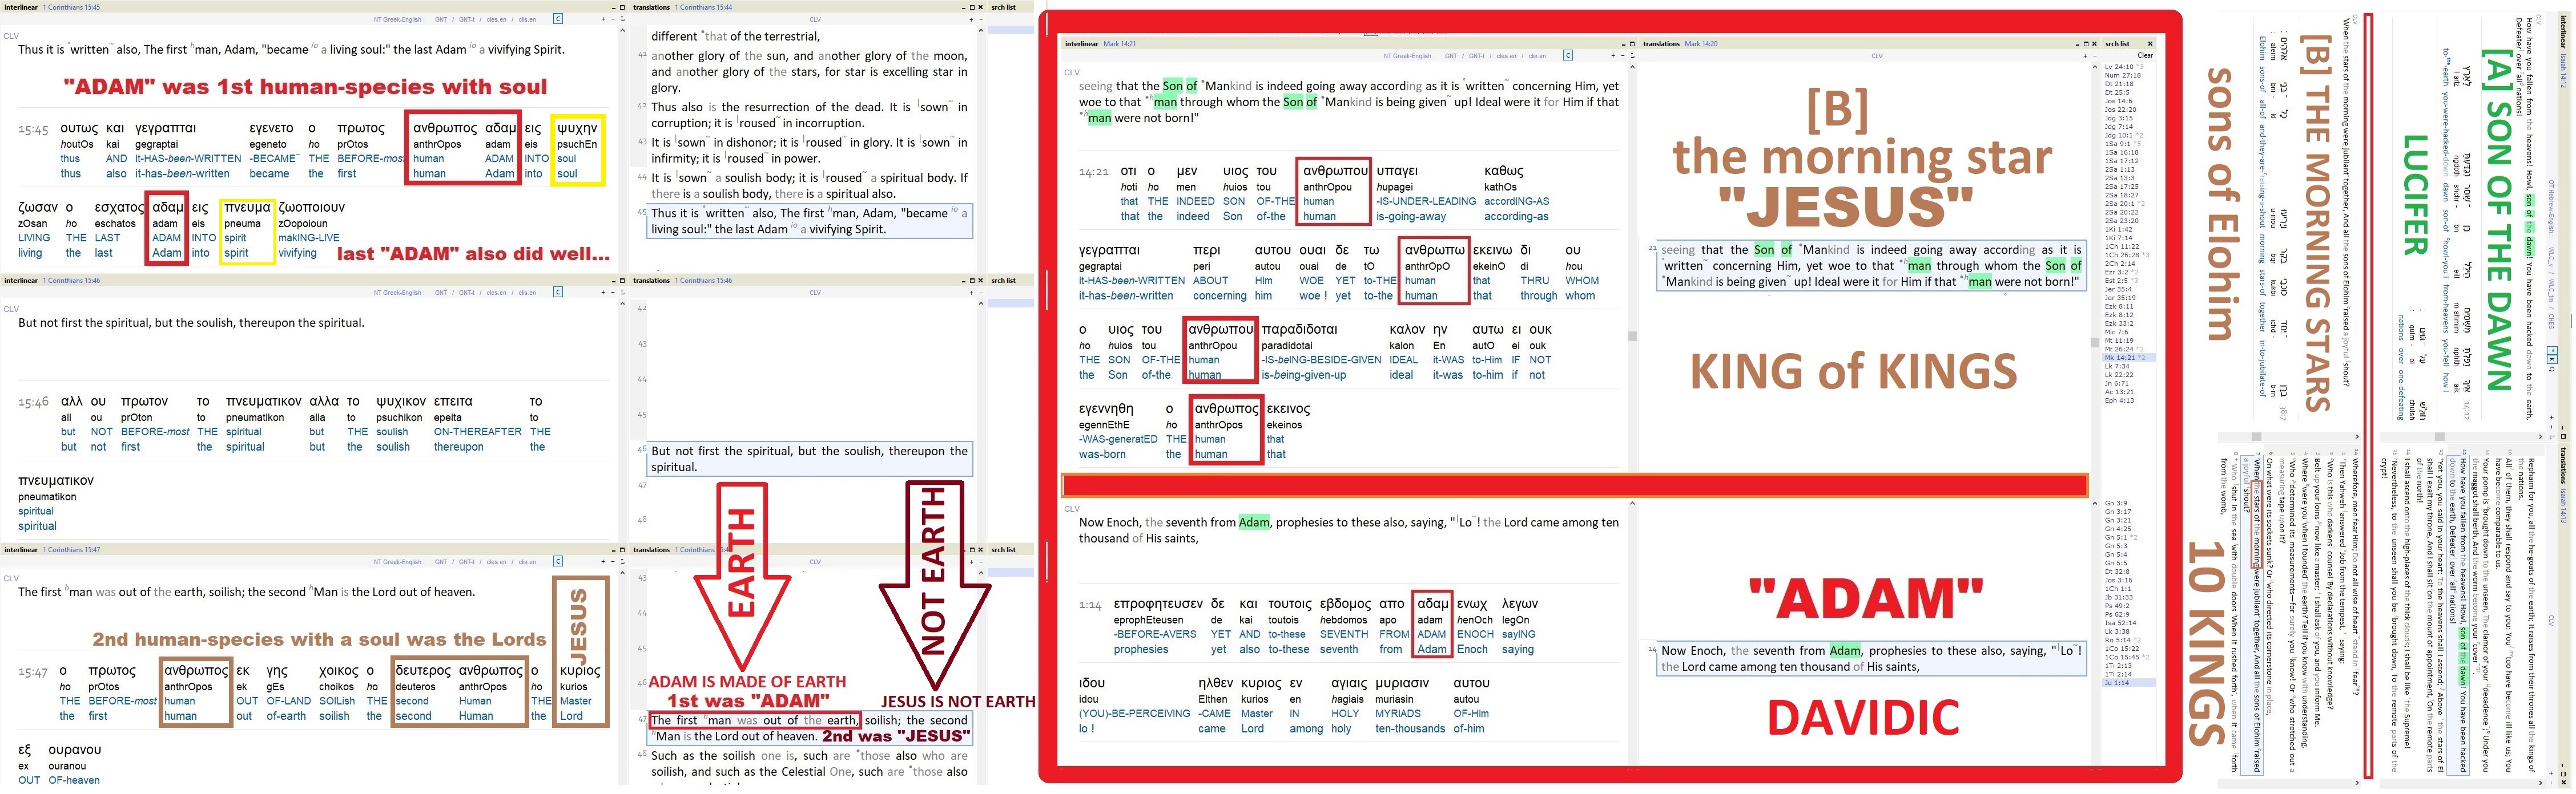Maximize the Mark 14:20 translations panel
The height and width of the screenshot is (794, 2576).
click(x=2086, y=44)
